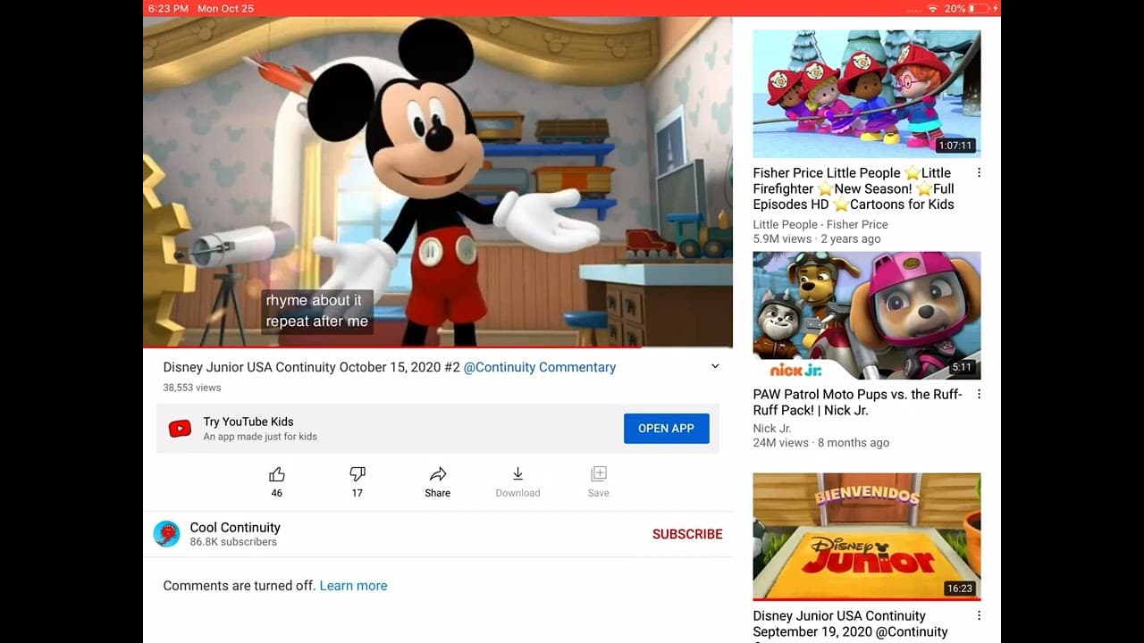Tap the 24M views · 8 months ago text
Screen dimensions: 1144x643
click(x=821, y=443)
